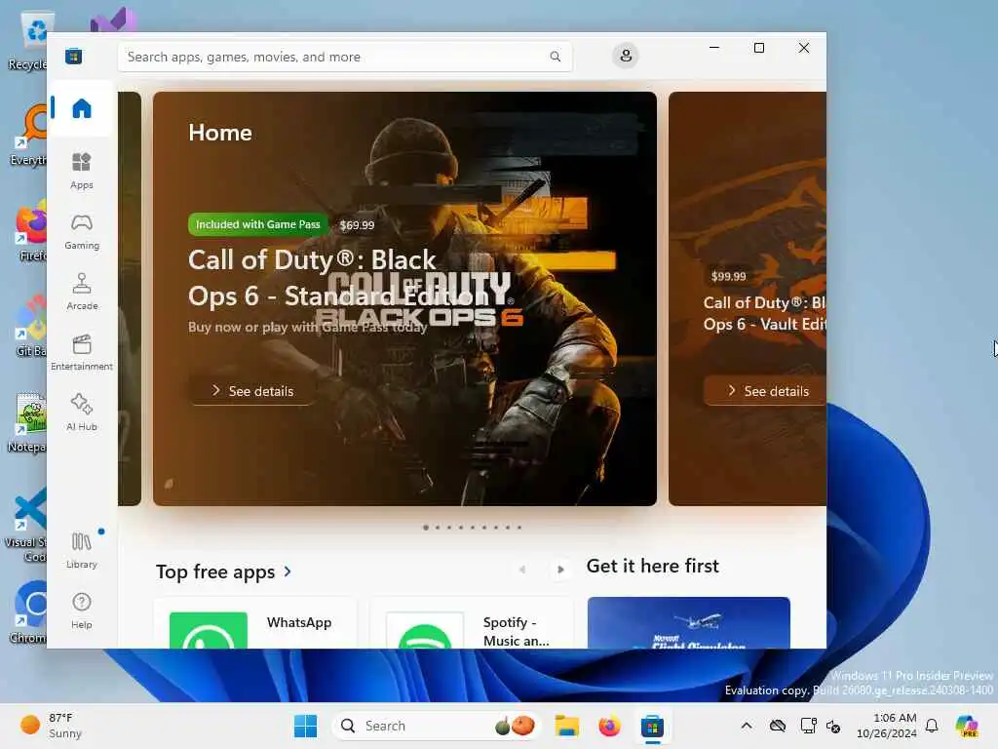This screenshot has height=749, width=998.
Task: Show previous apps in Top free apps carousel
Action: click(x=522, y=570)
